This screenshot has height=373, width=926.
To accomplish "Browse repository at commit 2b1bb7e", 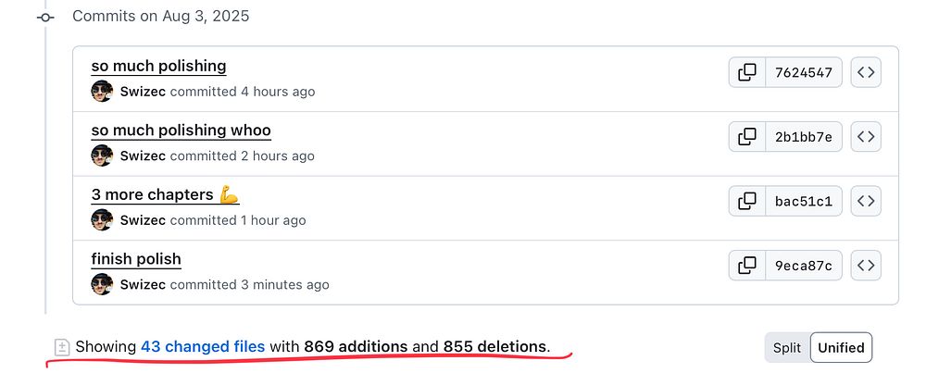I will pyautogui.click(x=866, y=137).
